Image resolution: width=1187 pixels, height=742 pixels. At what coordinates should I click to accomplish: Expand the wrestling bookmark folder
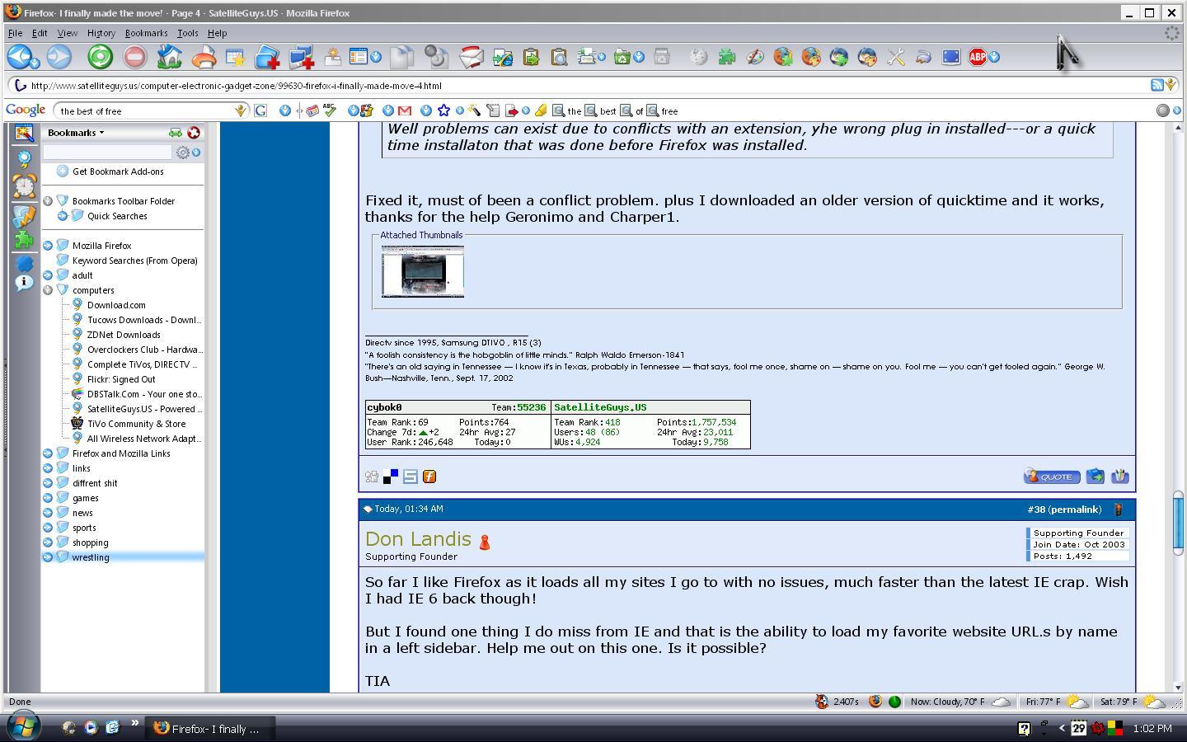48,557
